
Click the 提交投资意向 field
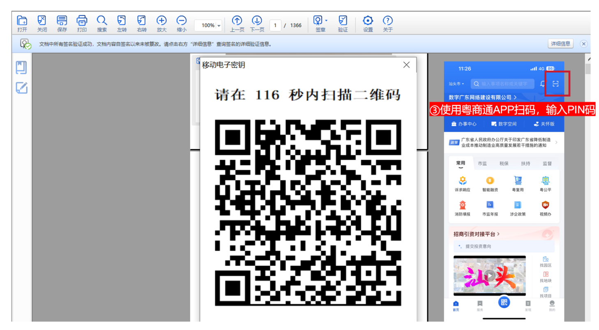pos(504,246)
